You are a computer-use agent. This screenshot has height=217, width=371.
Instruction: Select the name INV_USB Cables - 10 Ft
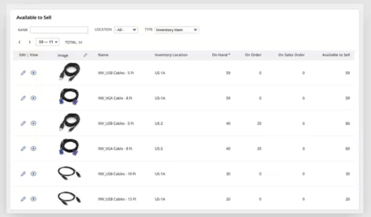[x=117, y=174]
